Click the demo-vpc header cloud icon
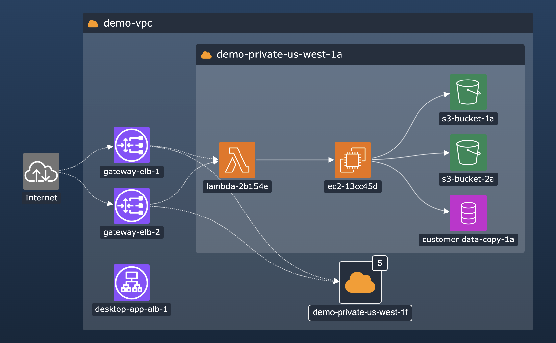 click(x=93, y=24)
